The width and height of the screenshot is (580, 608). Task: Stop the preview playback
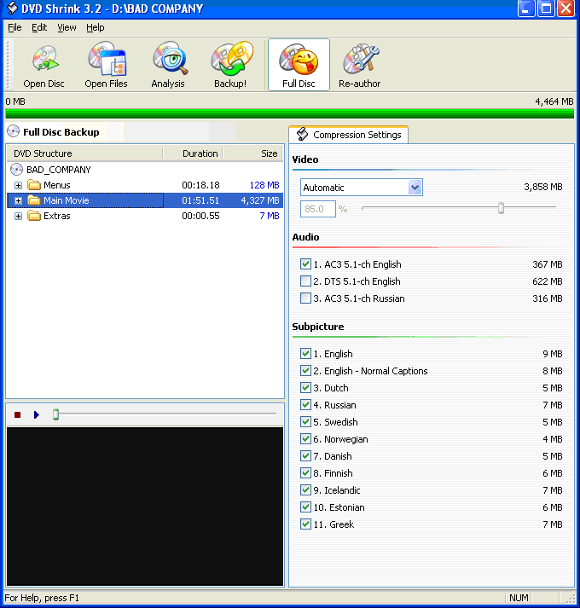coord(17,415)
